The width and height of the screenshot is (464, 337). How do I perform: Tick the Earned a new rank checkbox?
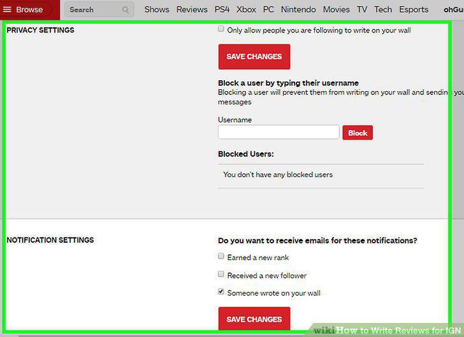[x=221, y=256]
